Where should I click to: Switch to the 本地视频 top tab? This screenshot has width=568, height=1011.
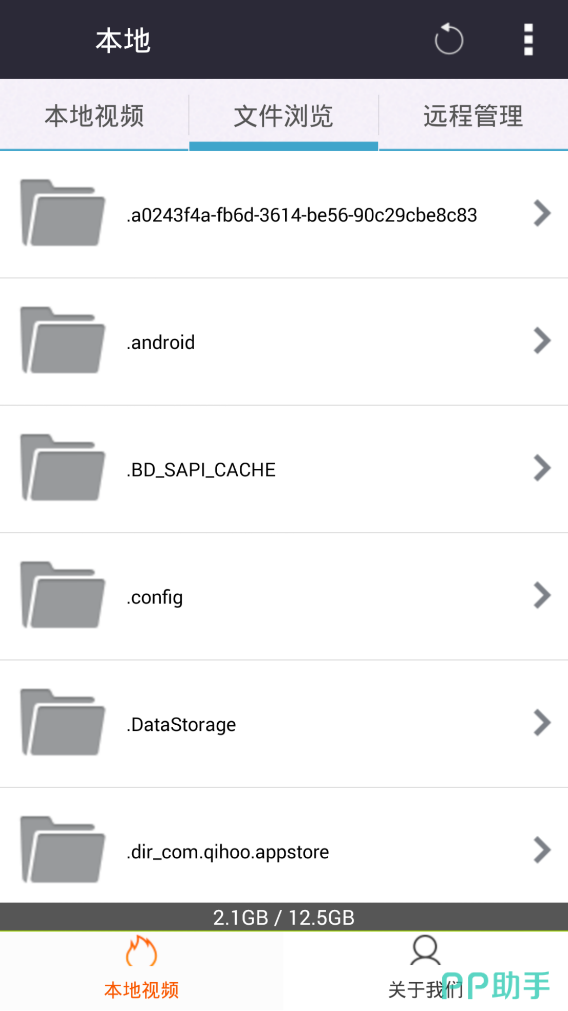[x=94, y=116]
